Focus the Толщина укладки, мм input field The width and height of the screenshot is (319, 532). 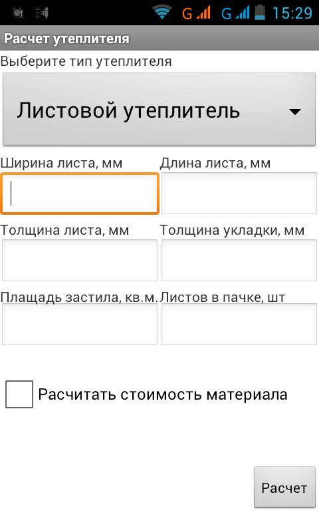[239, 260]
